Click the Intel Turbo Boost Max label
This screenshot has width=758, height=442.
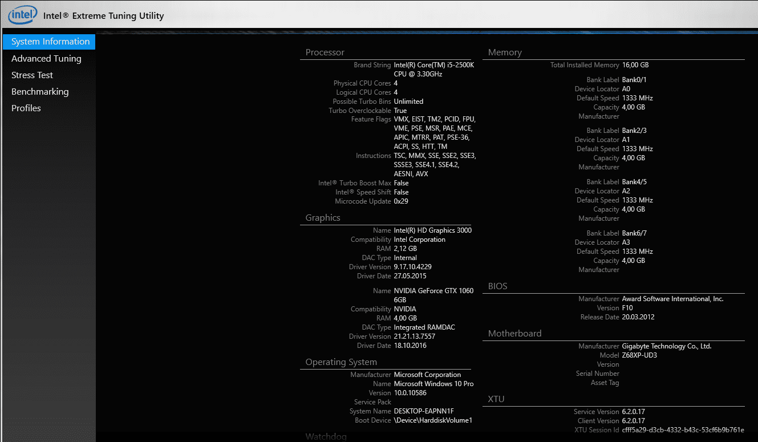355,183
